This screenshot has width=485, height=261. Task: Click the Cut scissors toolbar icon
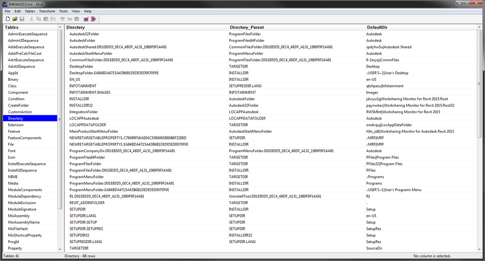point(32,19)
